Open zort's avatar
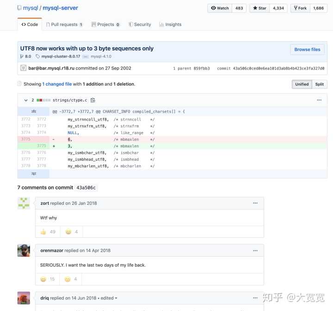The height and width of the screenshot is (311, 333). click(x=24, y=203)
